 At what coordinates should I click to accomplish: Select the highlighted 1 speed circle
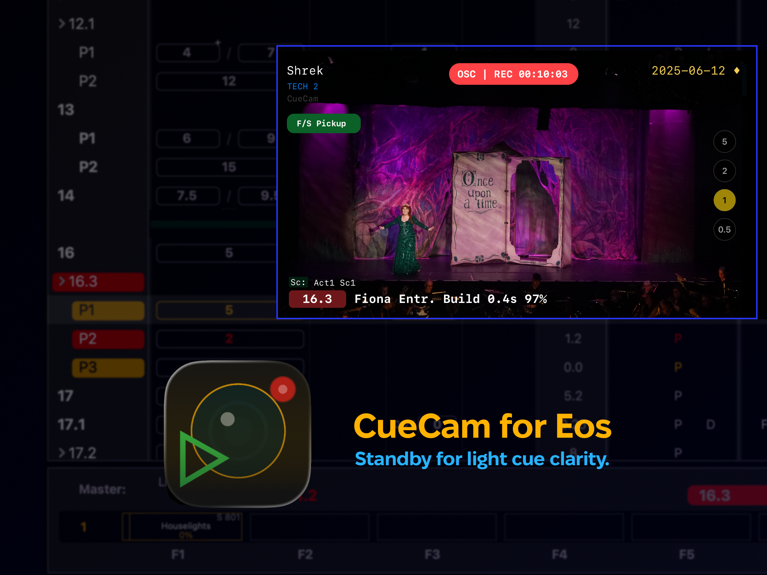point(724,200)
